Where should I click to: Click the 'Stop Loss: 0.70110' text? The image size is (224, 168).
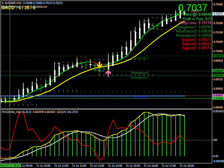(x=195, y=23)
